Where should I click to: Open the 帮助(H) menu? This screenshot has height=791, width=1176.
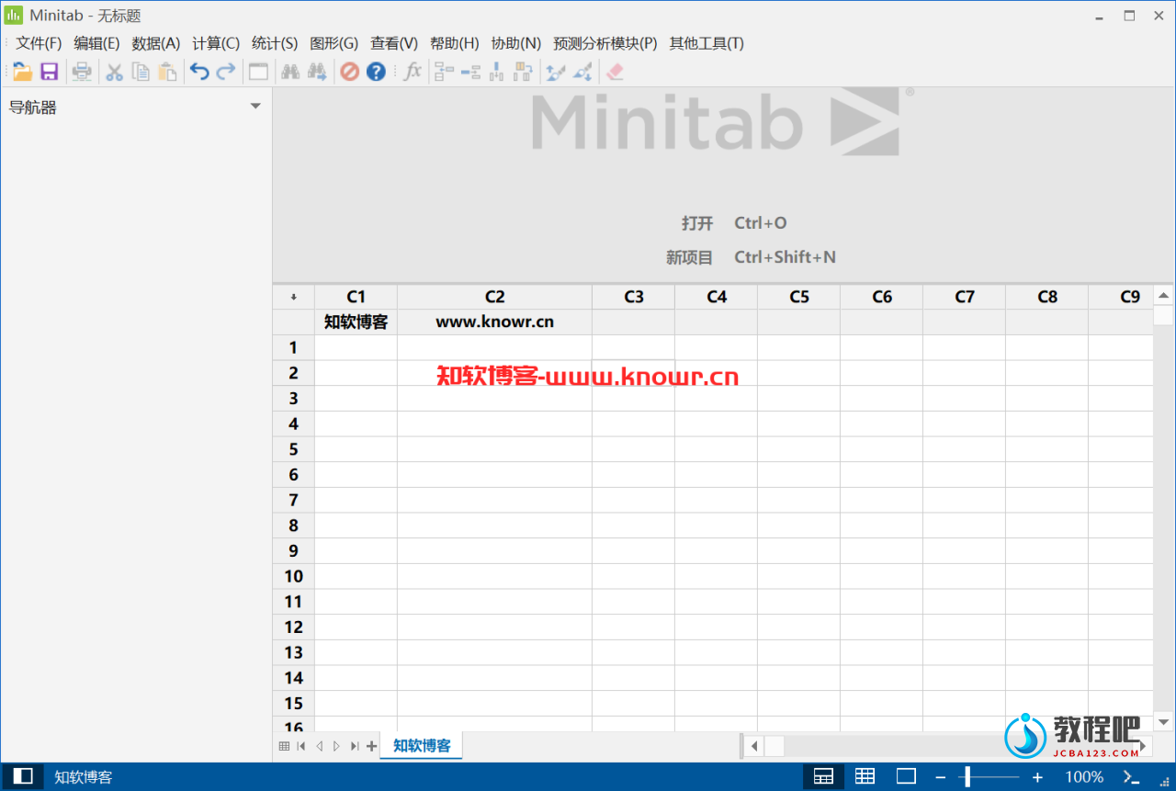[x=455, y=43]
